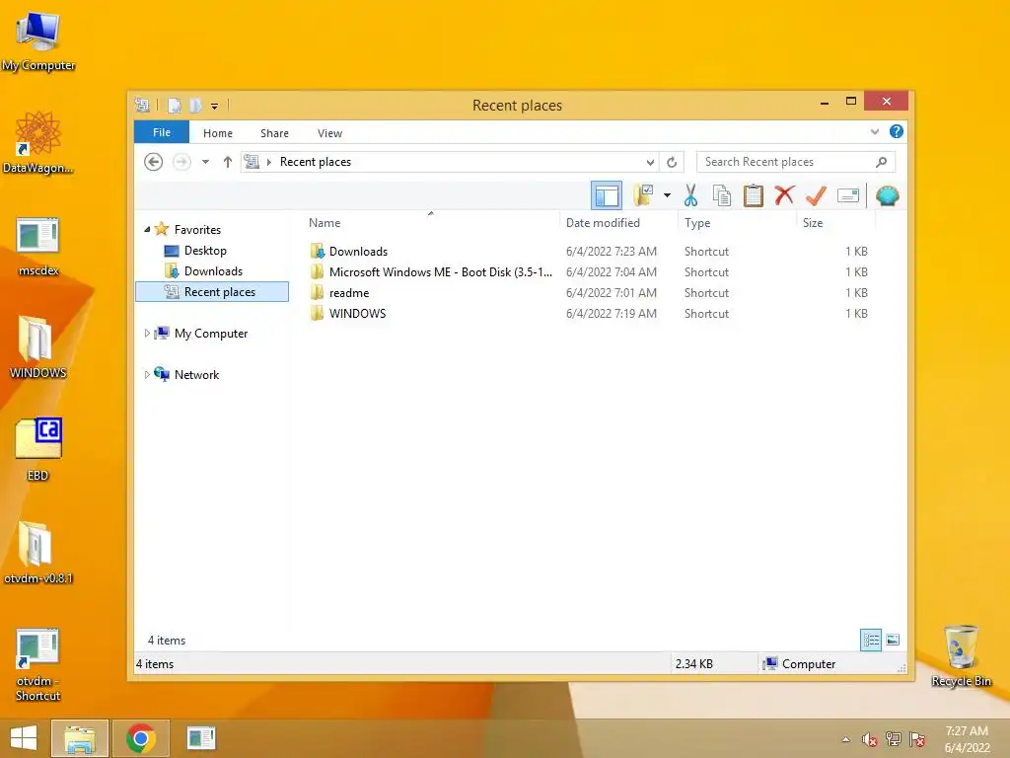Select Recent places in navigation pane
The width and height of the screenshot is (1010, 758).
coord(212,291)
